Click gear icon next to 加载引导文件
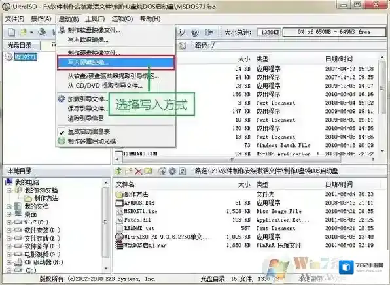This screenshot has height=285, width=390. 62,99
